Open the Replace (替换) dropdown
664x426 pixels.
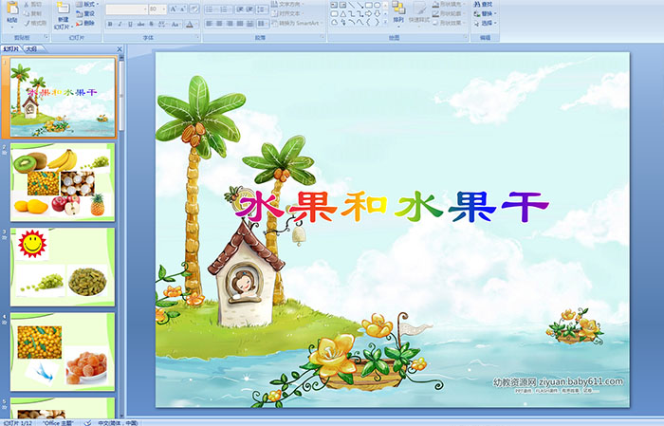[x=485, y=13]
